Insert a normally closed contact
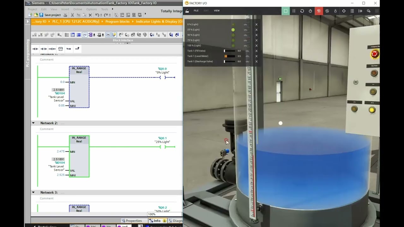Viewport: 404px width, 227px height. (44, 49)
